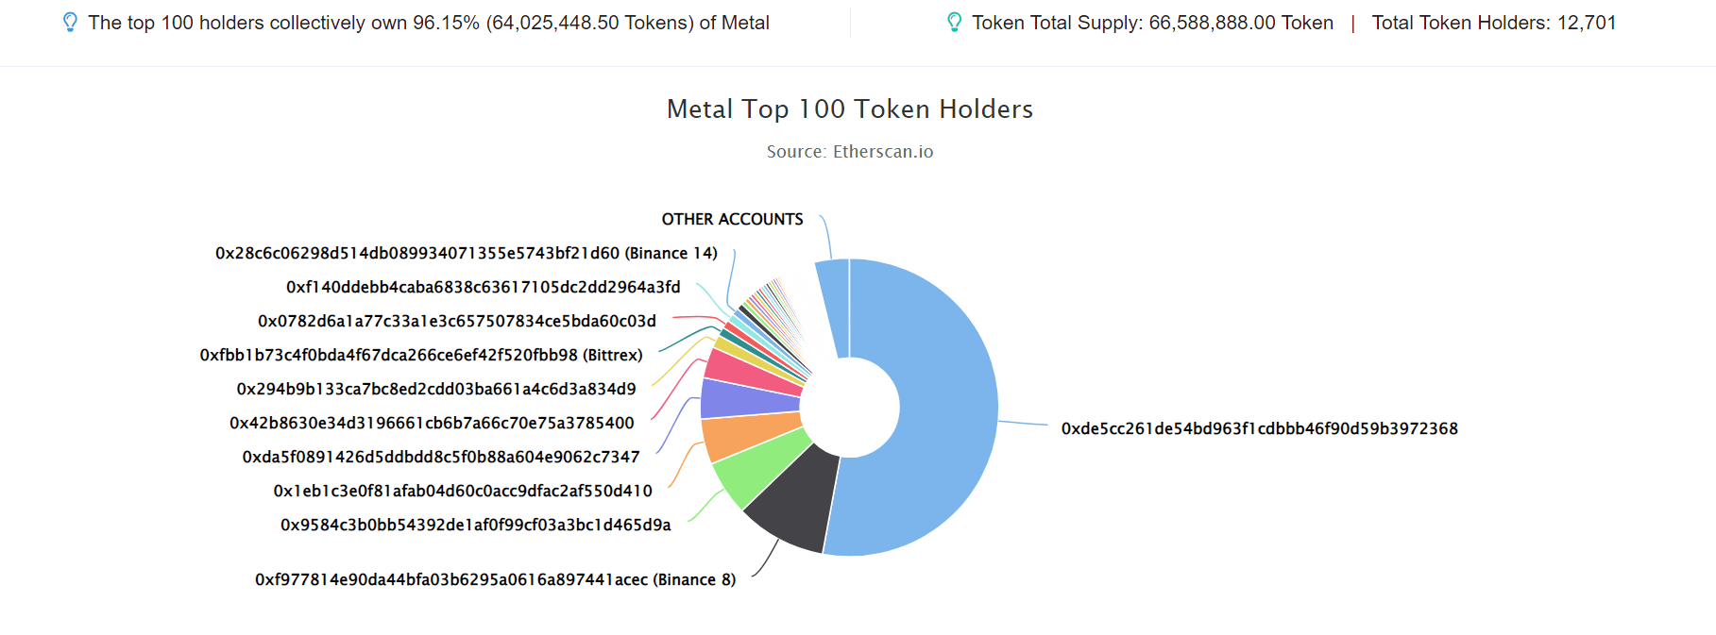
Task: Click the Total Token Holders: 12,701 text
Action: pos(1494,23)
